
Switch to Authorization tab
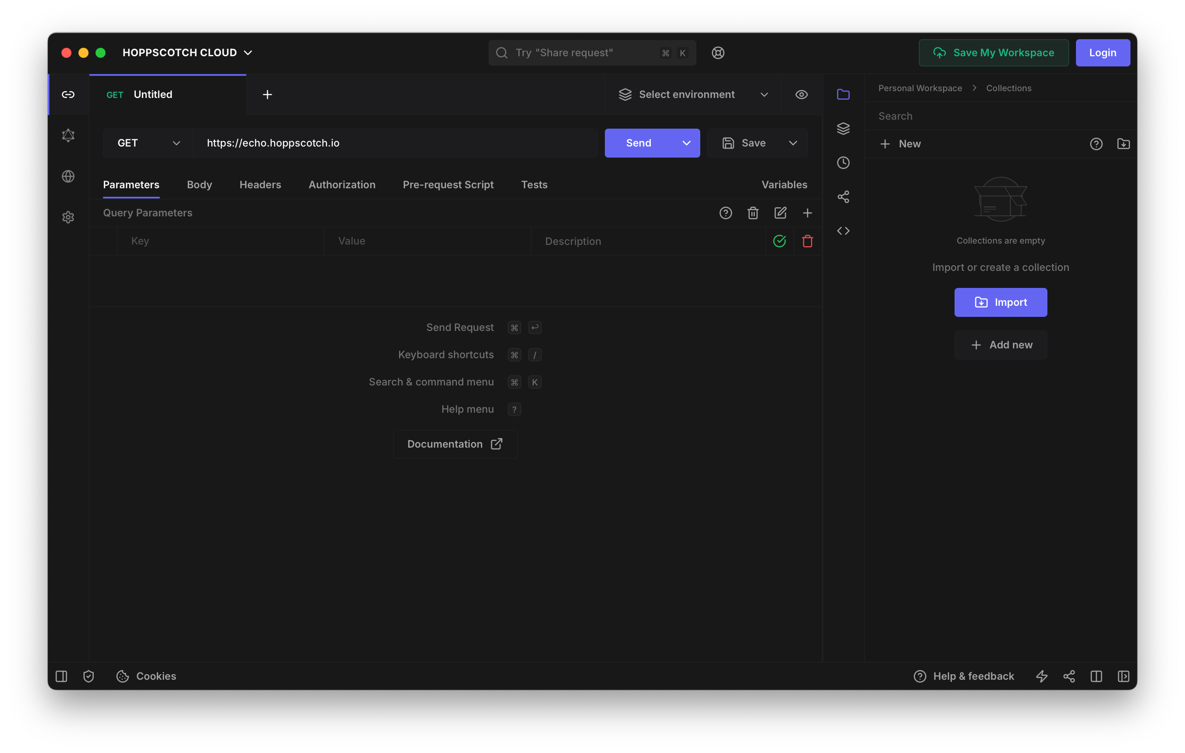(x=342, y=184)
